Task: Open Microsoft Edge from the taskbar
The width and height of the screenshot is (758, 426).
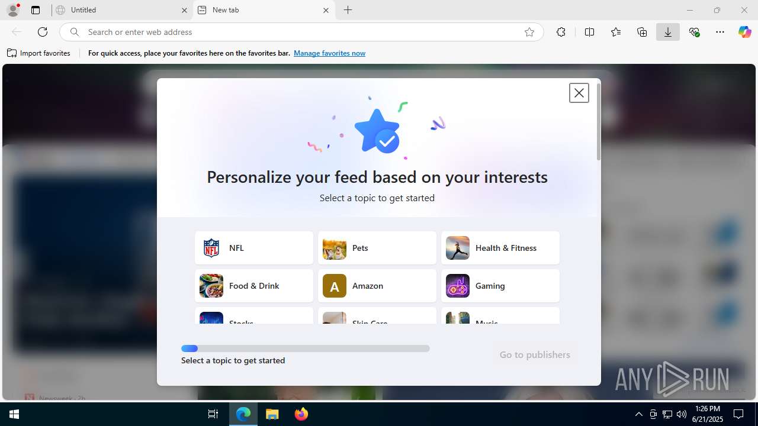Action: (x=243, y=414)
